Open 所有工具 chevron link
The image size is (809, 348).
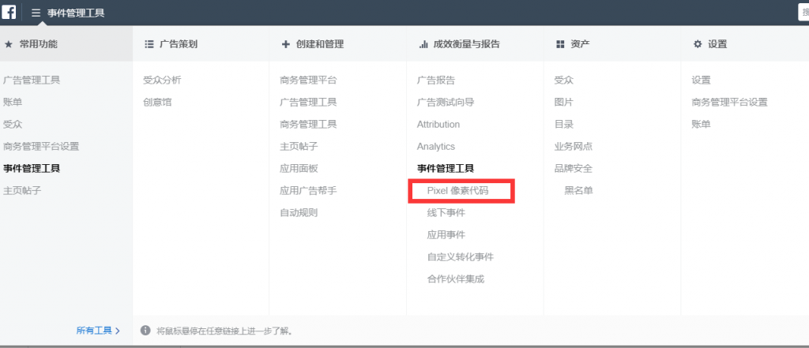click(98, 331)
